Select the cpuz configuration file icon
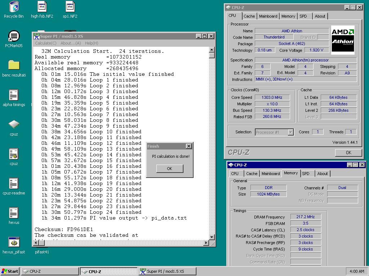 pyautogui.click(x=14, y=154)
